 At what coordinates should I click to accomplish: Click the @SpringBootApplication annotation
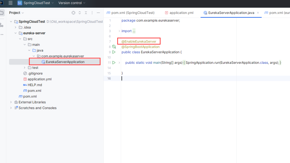[x=140, y=47]
